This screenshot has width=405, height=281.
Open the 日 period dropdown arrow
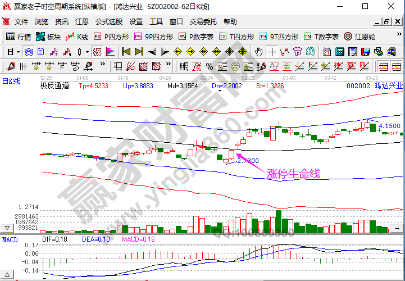point(19,52)
